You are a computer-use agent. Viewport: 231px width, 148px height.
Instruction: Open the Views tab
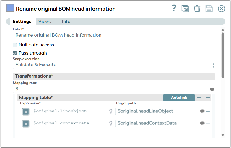tap(45, 22)
